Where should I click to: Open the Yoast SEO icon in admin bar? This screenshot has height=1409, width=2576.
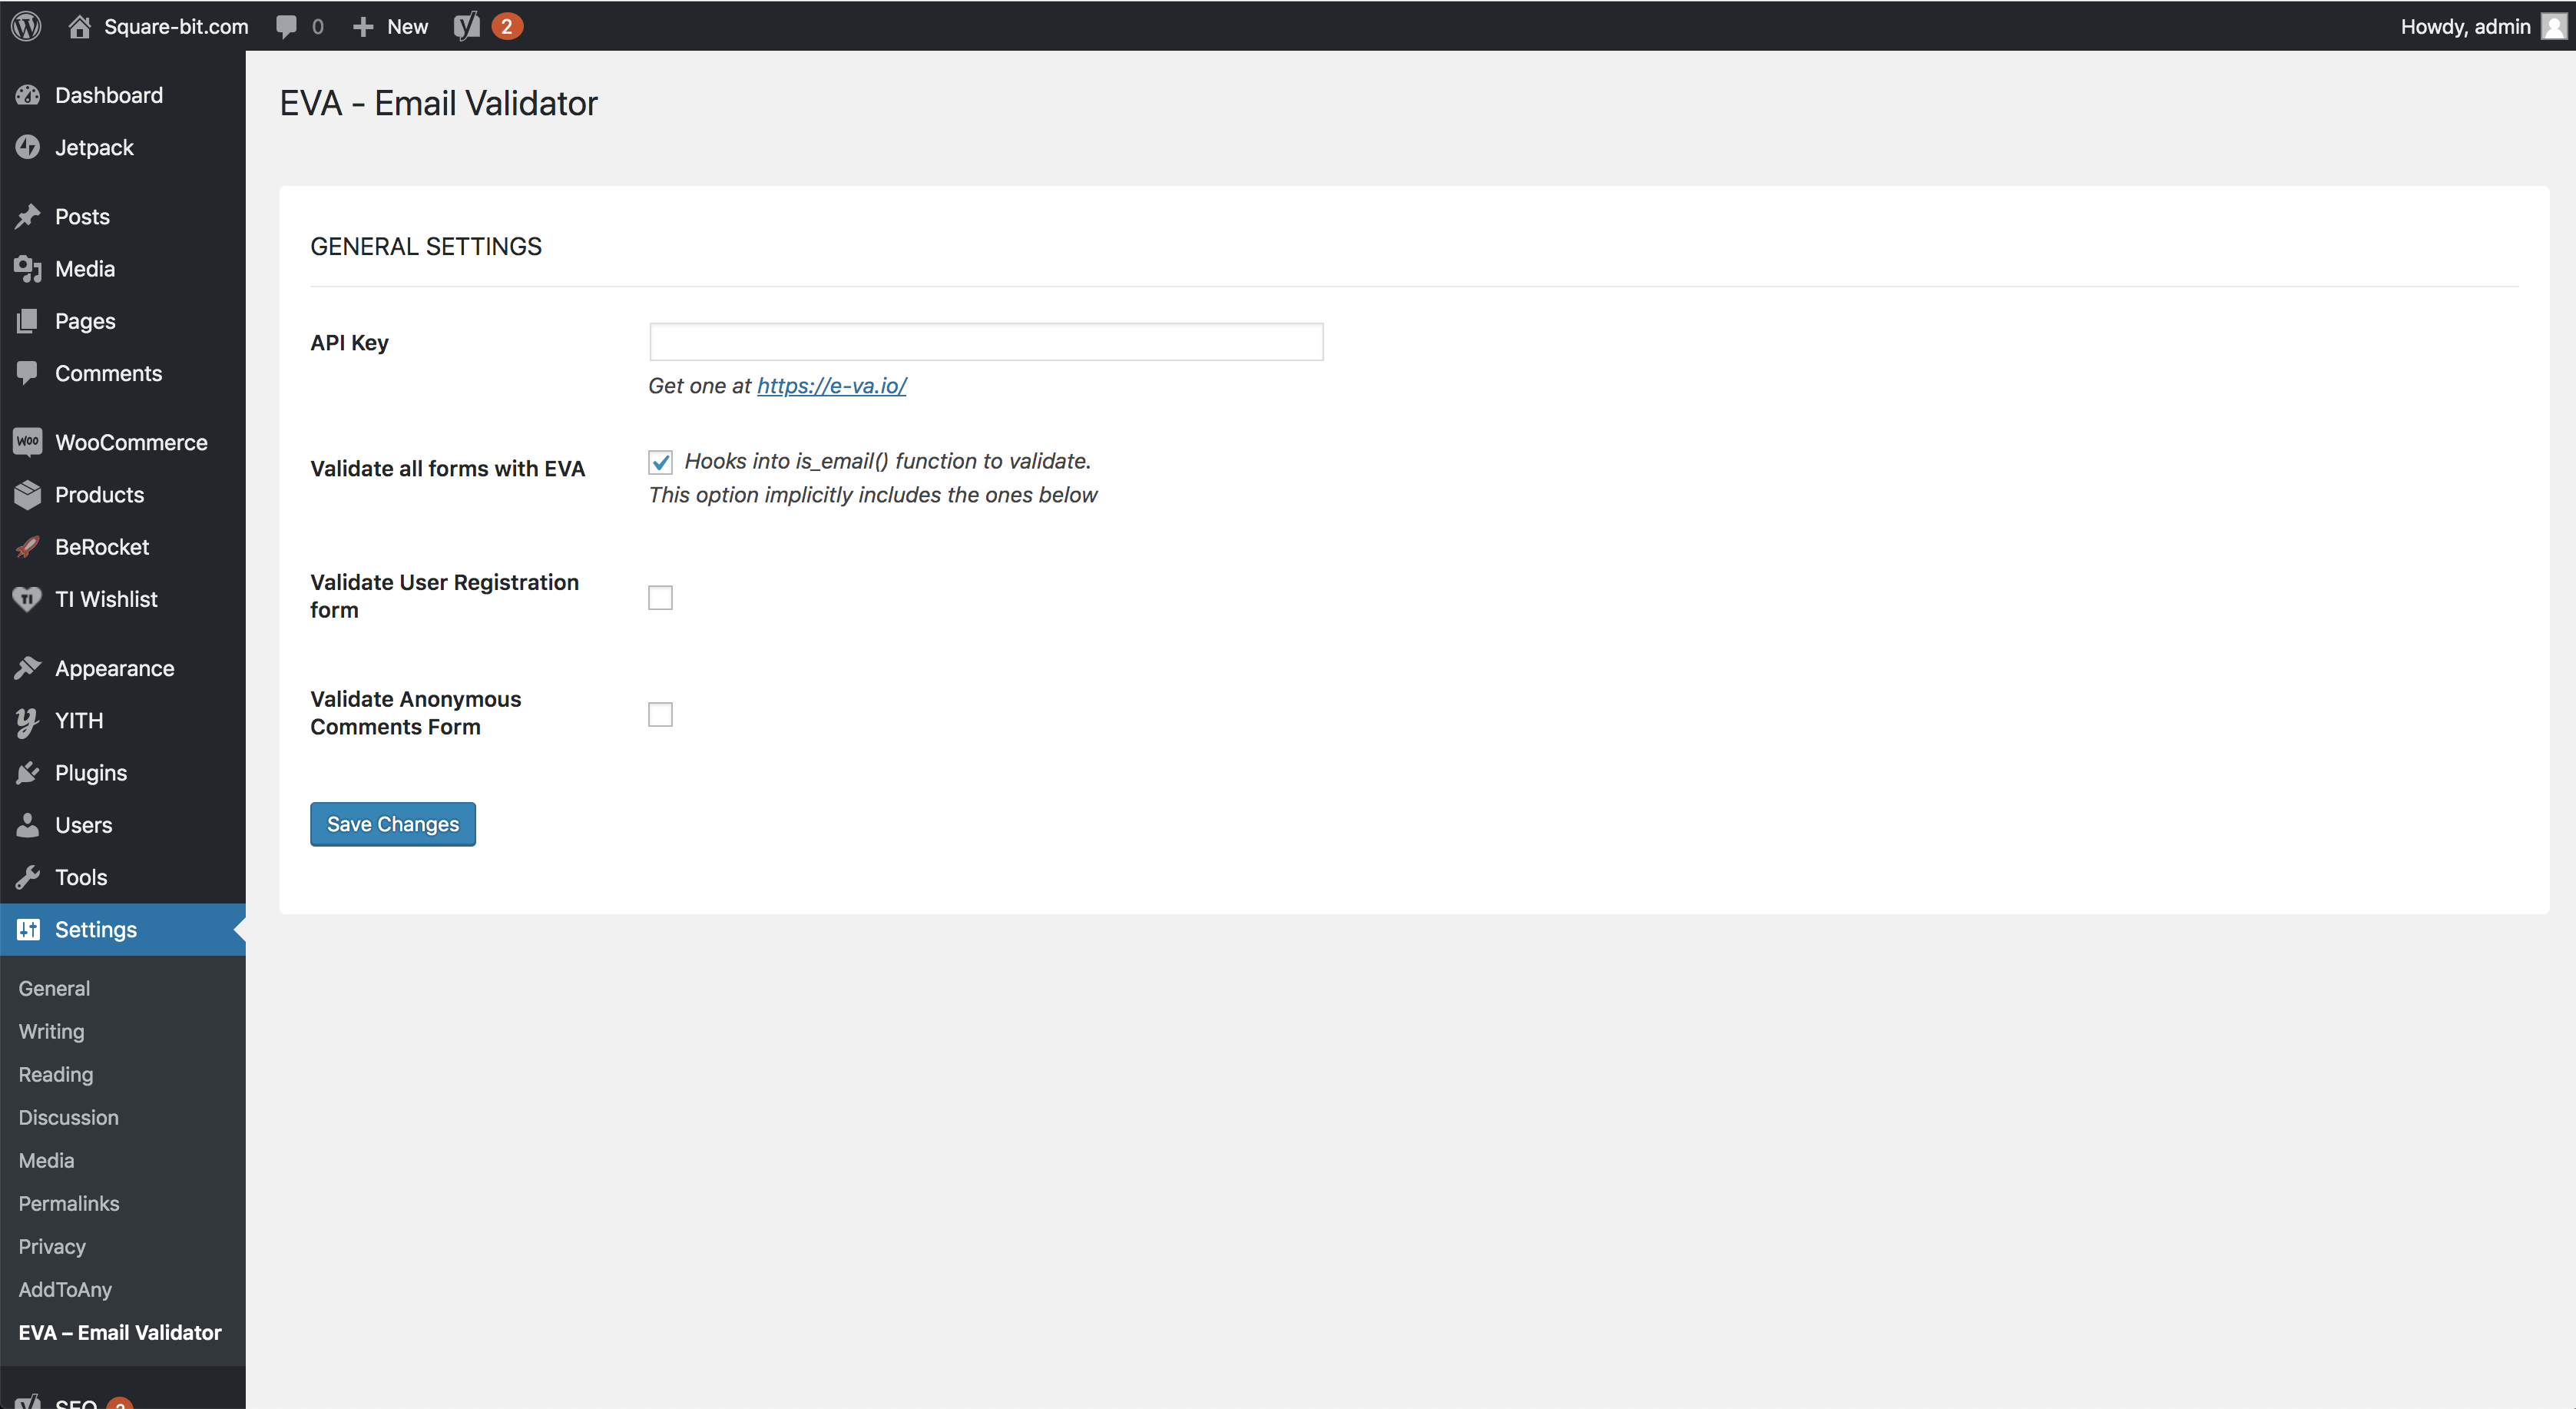pyautogui.click(x=467, y=26)
